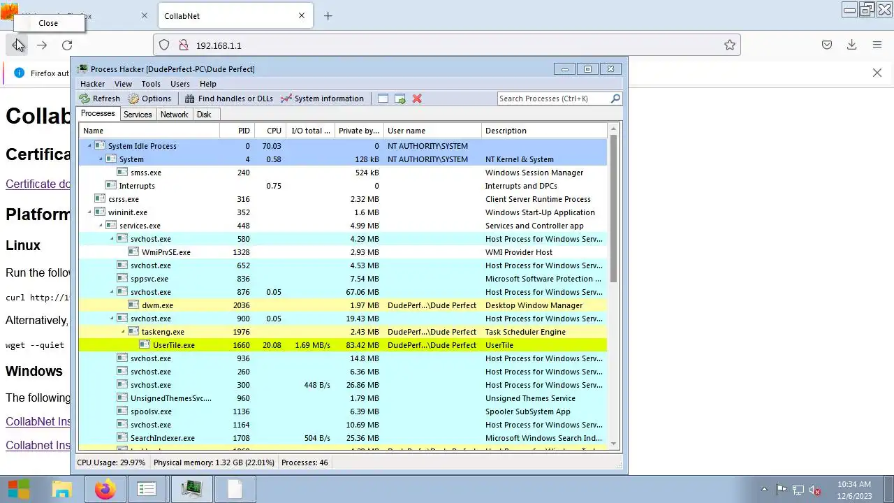894x503 pixels.
Task: Collapse the System process node
Action: (101, 159)
